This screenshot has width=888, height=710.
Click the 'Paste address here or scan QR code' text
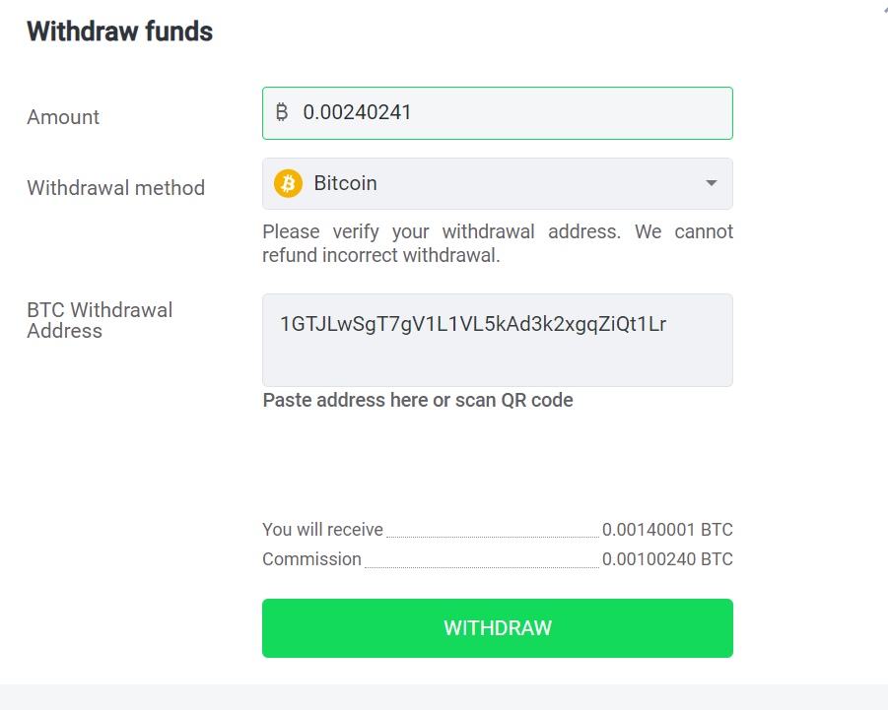coord(418,401)
